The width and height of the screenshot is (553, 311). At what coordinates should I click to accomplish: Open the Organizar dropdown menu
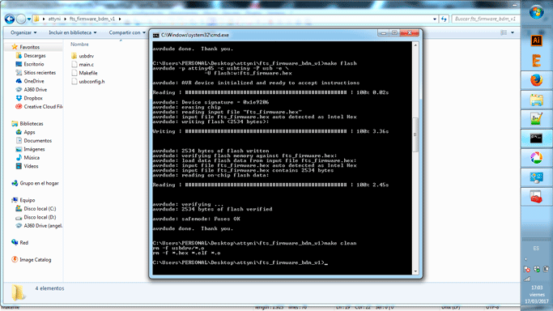pos(23,32)
